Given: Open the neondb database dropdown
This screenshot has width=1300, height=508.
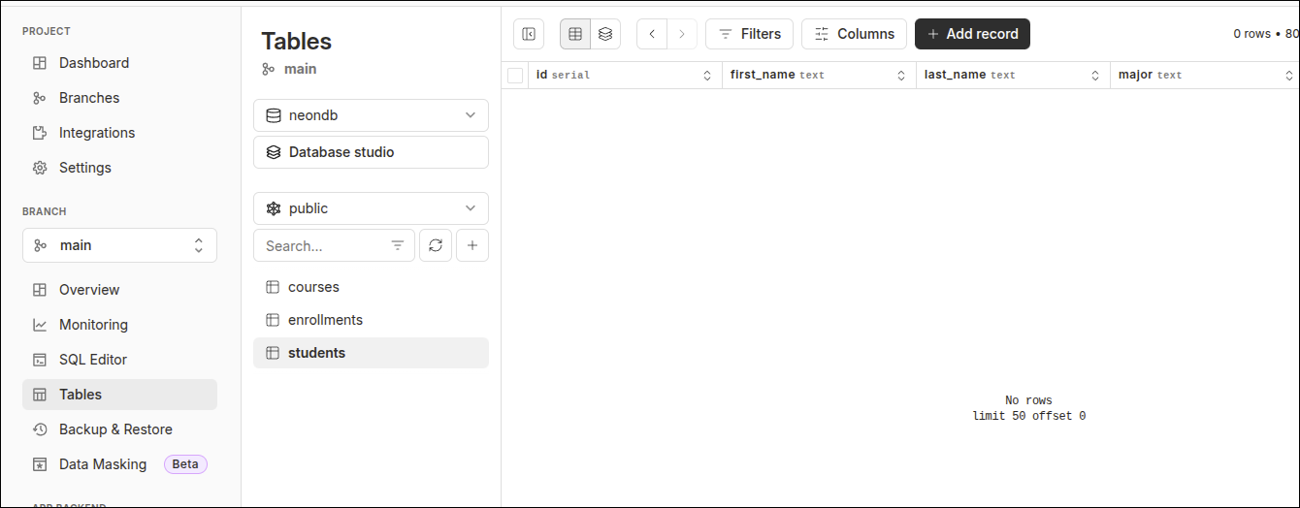Looking at the screenshot, I should [371, 115].
